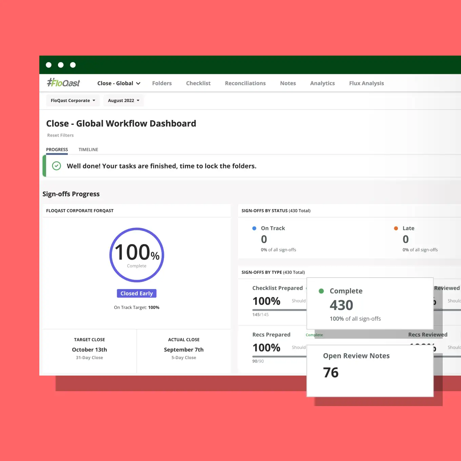This screenshot has height=461, width=461.
Task: Open the Open Review Notes card
Action: click(x=370, y=371)
